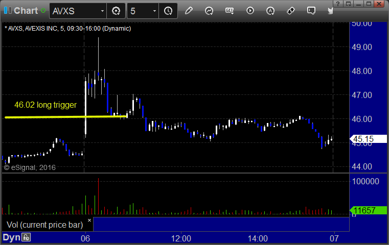
Task: Click the 44.00 price axis label
Action: click(x=362, y=166)
